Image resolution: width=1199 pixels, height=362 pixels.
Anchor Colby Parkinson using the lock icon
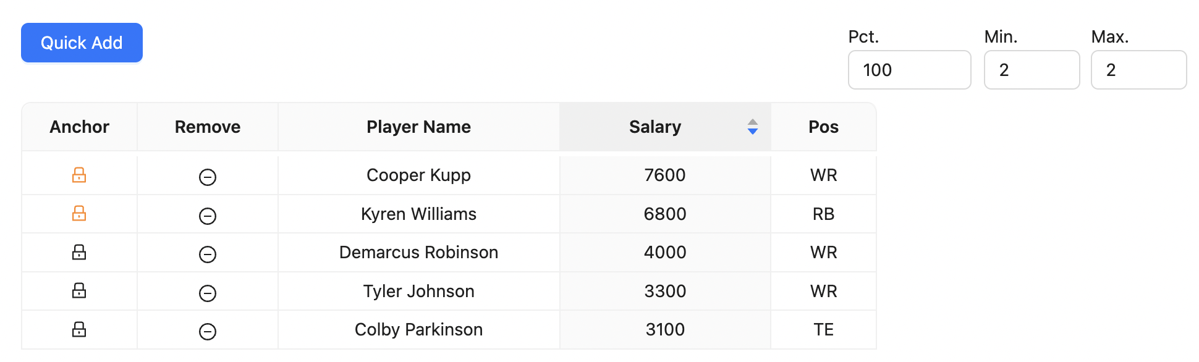[x=79, y=329]
